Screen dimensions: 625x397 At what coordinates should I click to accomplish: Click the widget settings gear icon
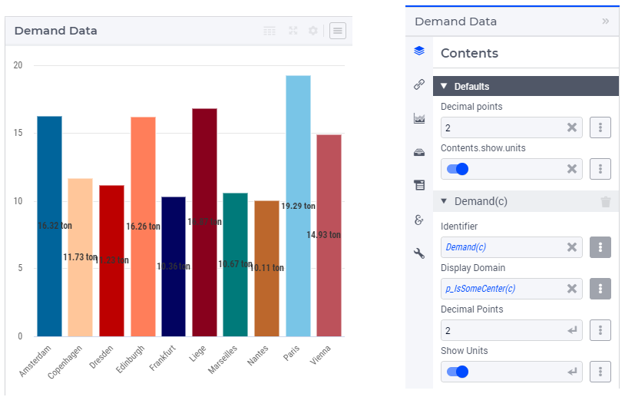(x=312, y=31)
